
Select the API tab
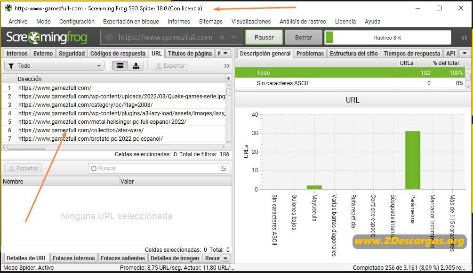point(450,53)
